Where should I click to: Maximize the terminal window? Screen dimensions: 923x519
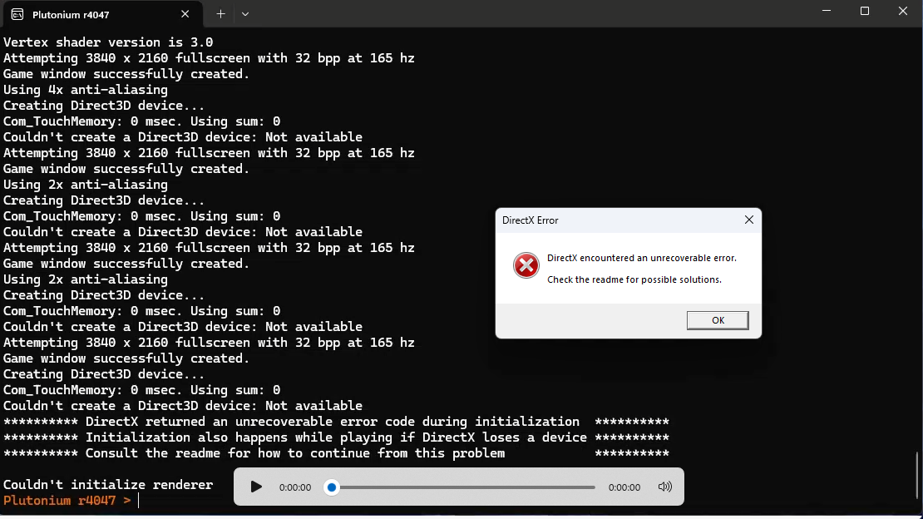pyautogui.click(x=865, y=11)
